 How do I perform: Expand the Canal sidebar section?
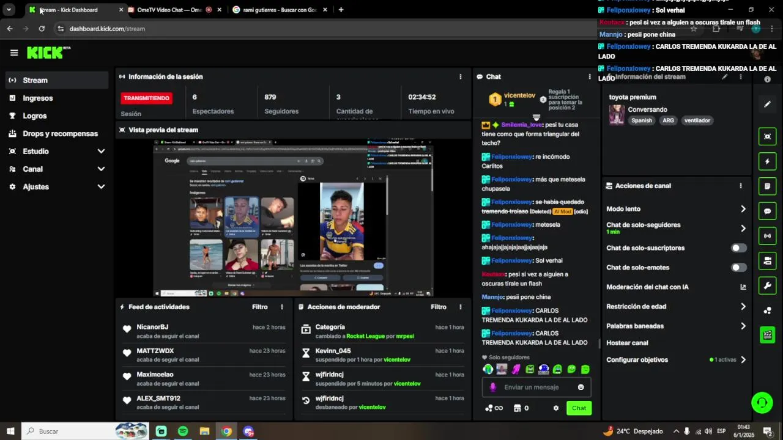click(x=56, y=169)
